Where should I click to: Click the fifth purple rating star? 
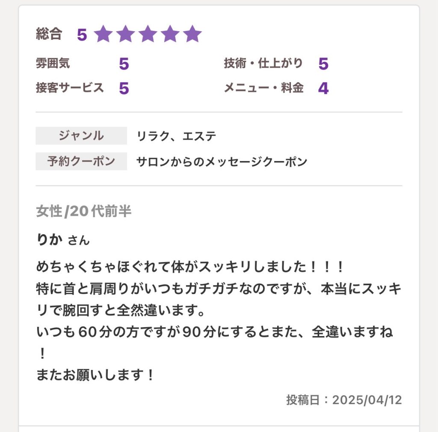click(192, 34)
